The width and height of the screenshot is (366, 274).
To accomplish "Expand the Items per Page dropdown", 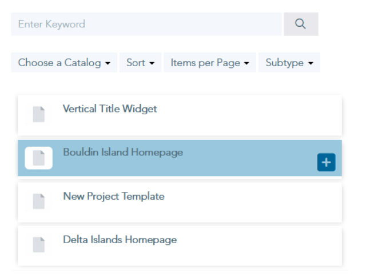I will coord(210,62).
